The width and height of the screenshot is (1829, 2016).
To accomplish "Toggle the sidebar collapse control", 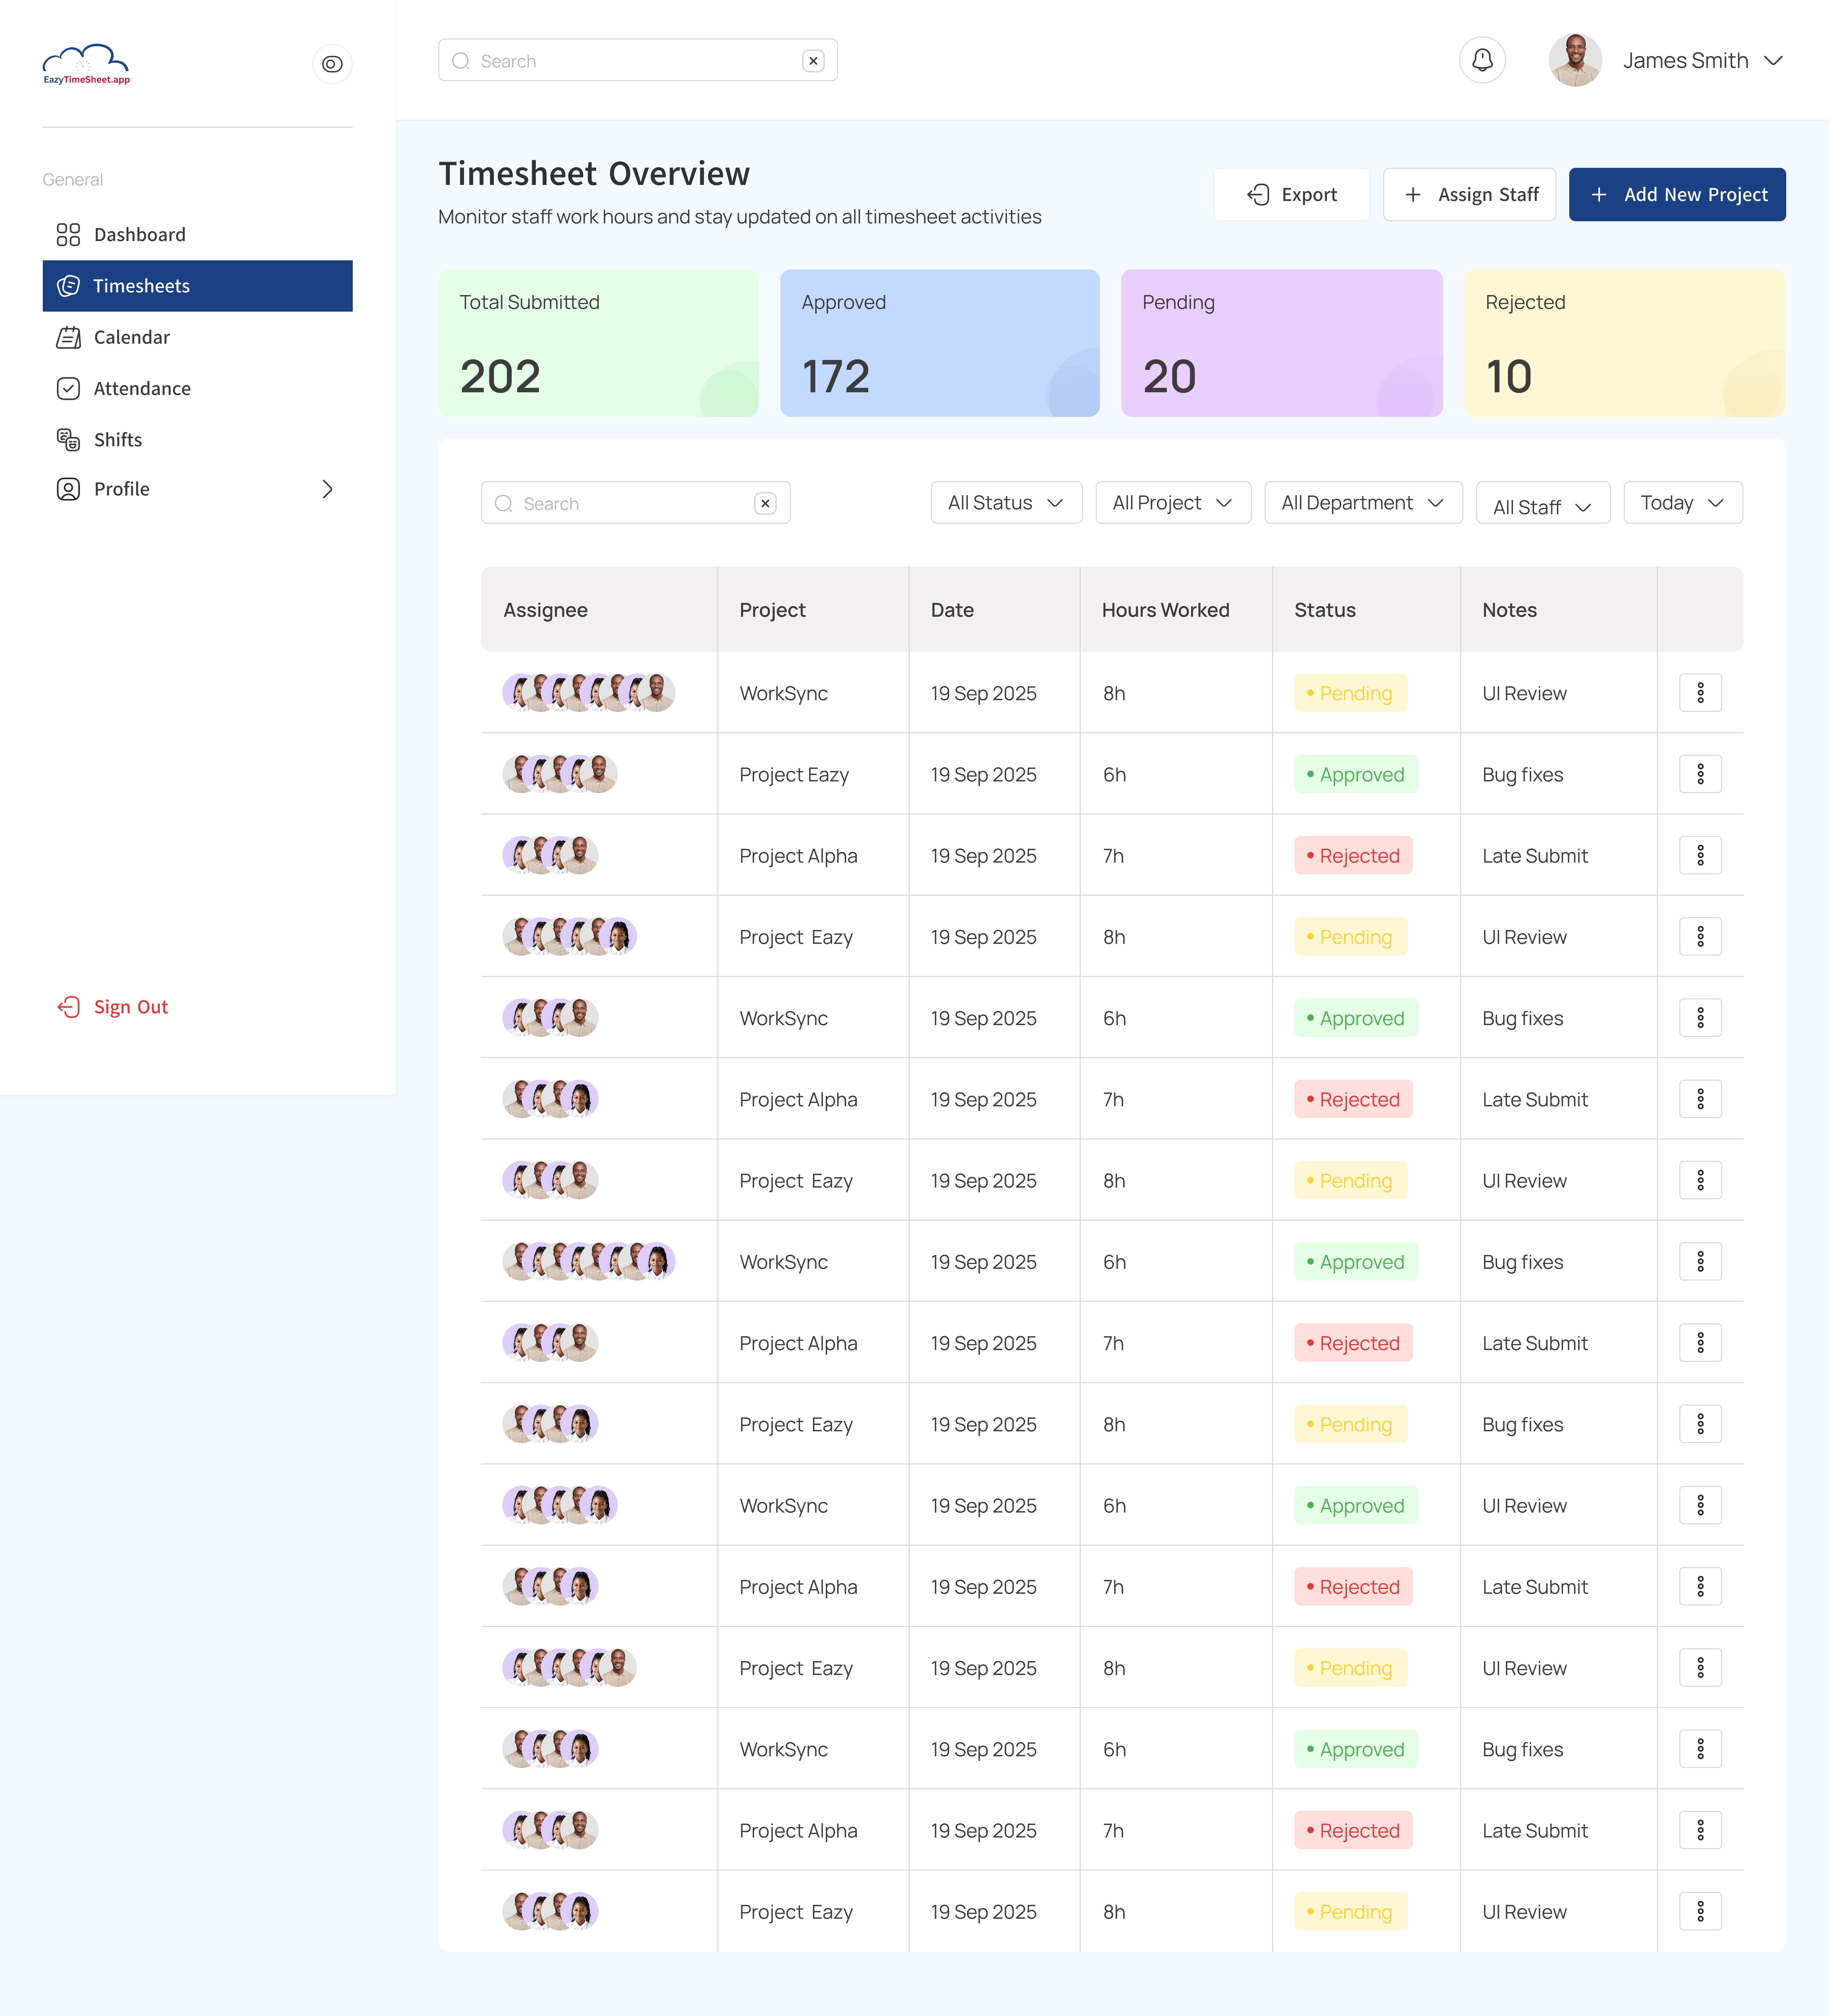I will pyautogui.click(x=332, y=64).
